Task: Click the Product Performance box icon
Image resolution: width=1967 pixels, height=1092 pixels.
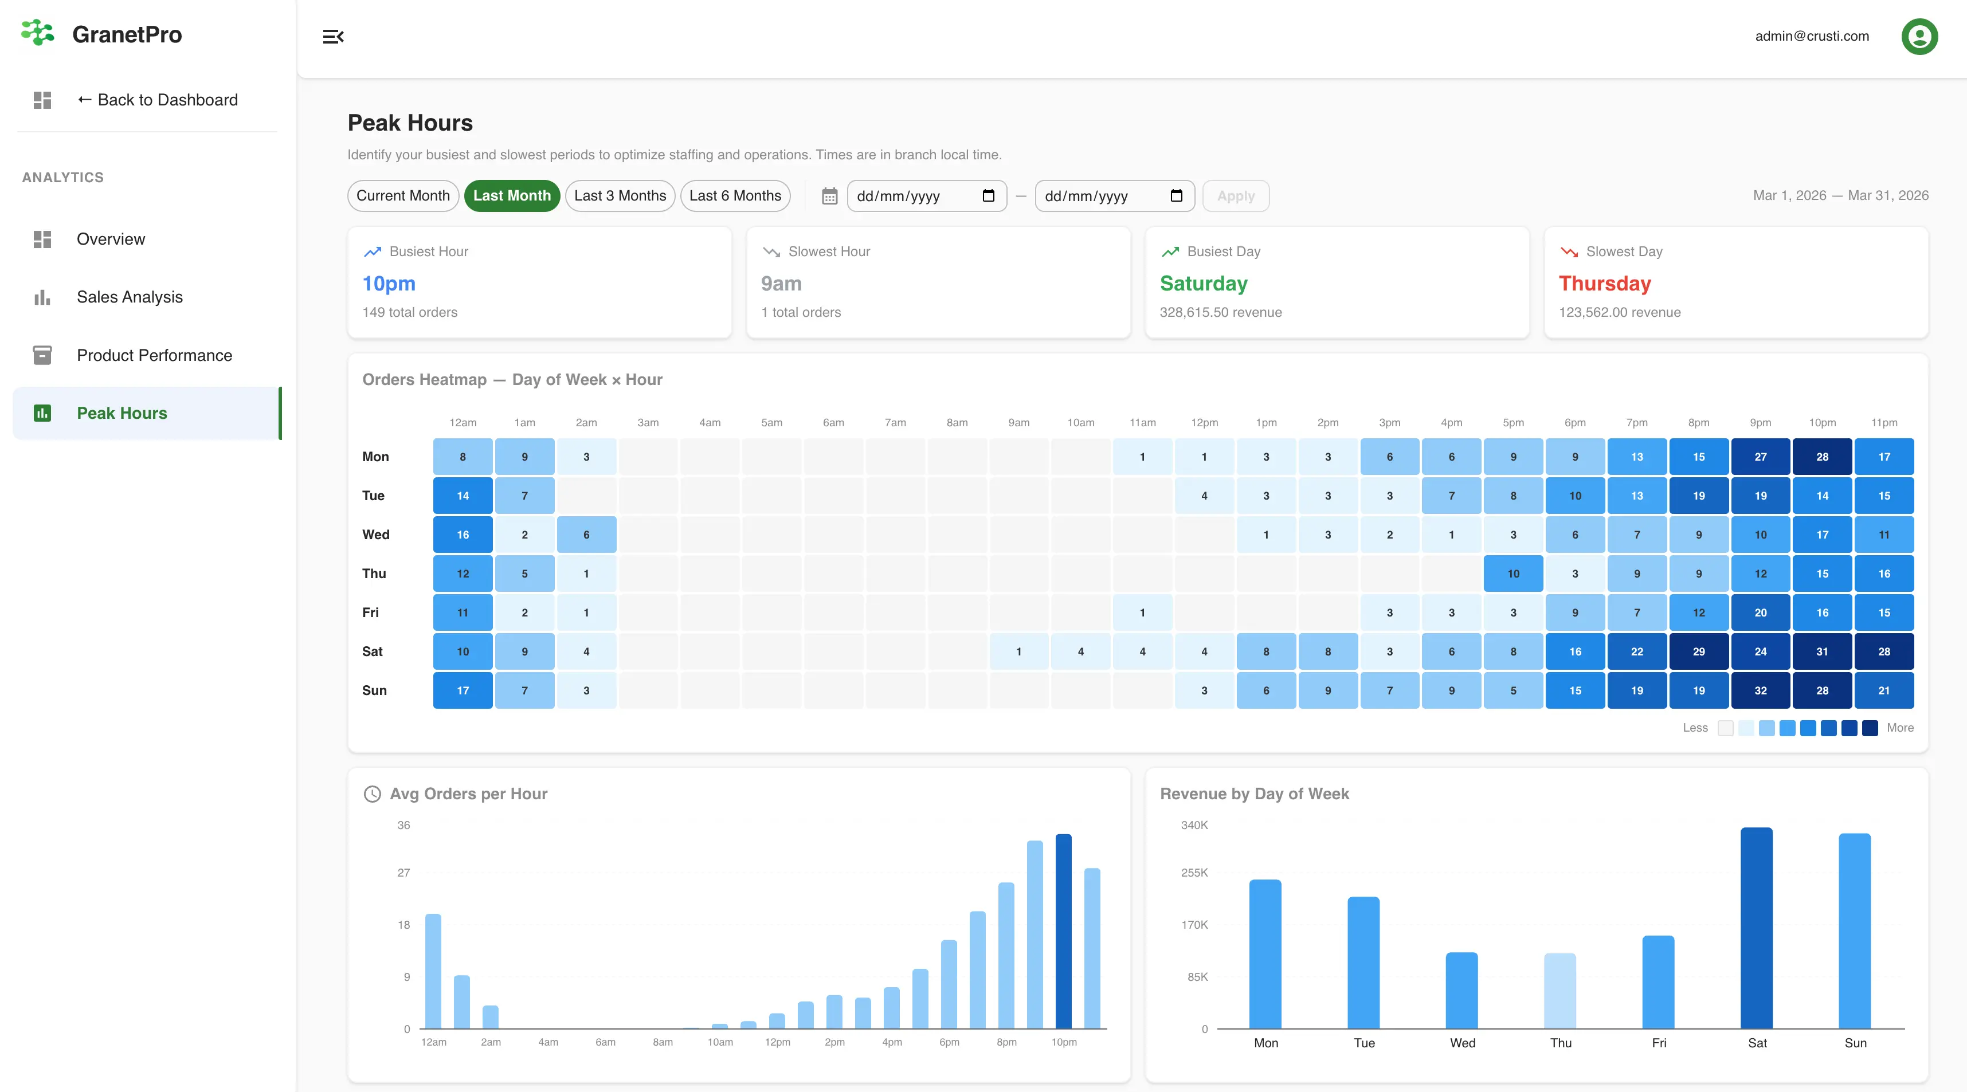Action: click(x=42, y=355)
